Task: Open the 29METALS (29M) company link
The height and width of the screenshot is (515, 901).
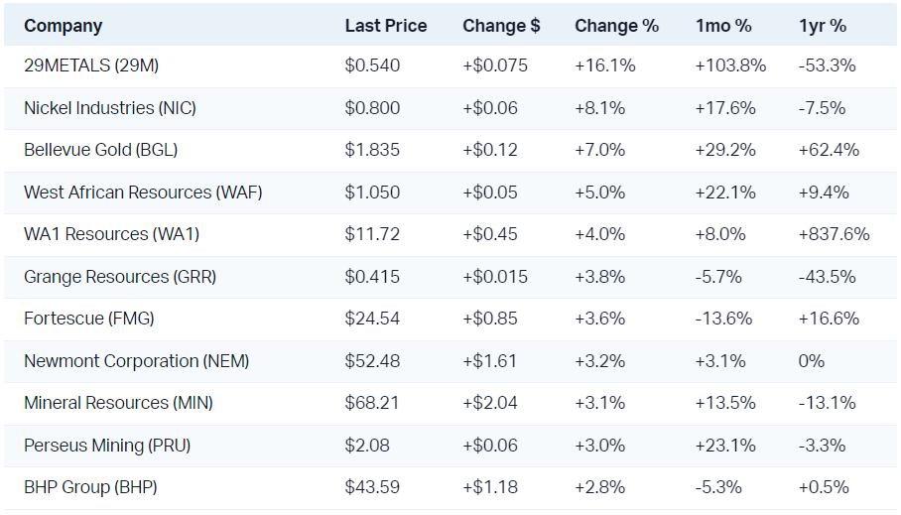Action: click(91, 66)
